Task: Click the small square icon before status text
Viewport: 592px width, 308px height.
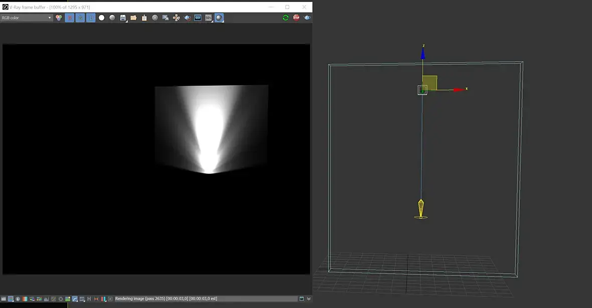Action: (x=110, y=298)
